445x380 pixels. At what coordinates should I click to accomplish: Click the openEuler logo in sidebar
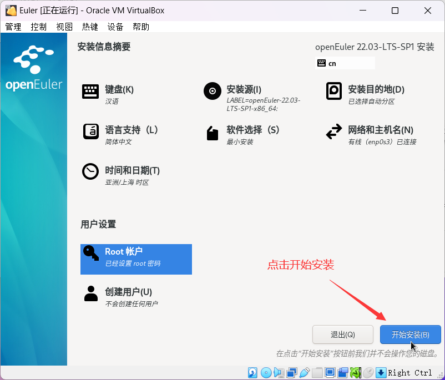(x=34, y=68)
